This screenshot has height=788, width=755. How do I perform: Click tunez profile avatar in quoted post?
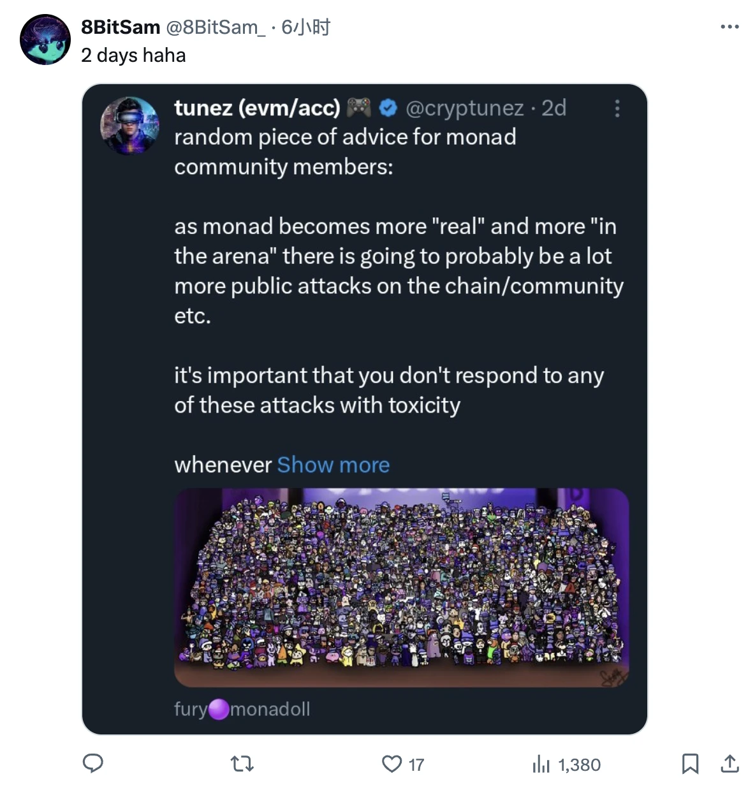(130, 126)
